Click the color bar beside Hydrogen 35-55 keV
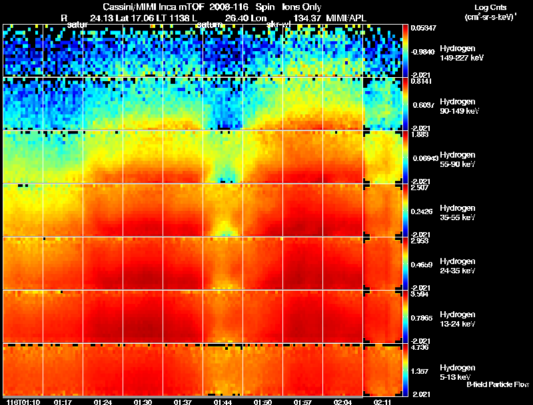The image size is (533, 405). [x=405, y=210]
